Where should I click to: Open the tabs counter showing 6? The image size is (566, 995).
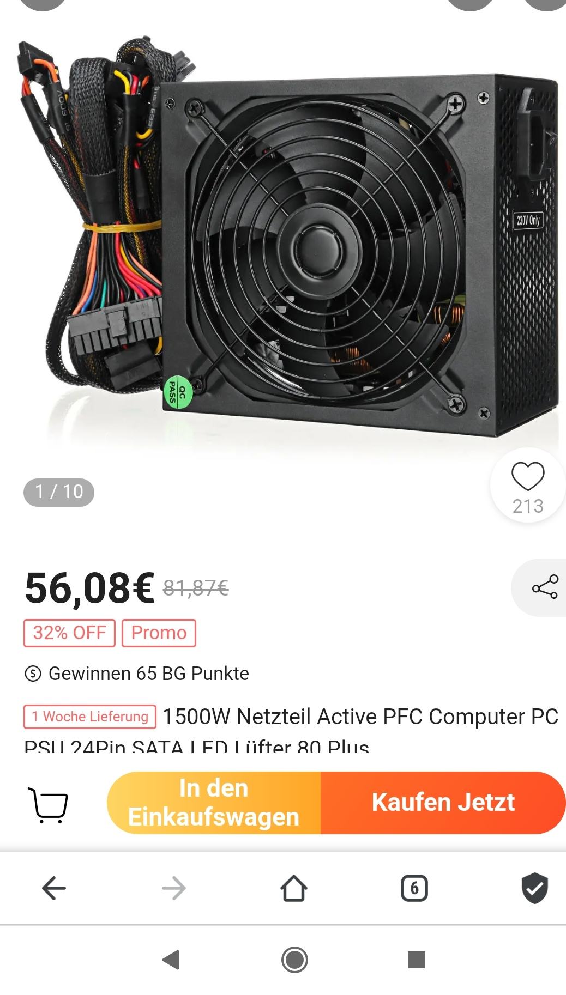tap(414, 888)
